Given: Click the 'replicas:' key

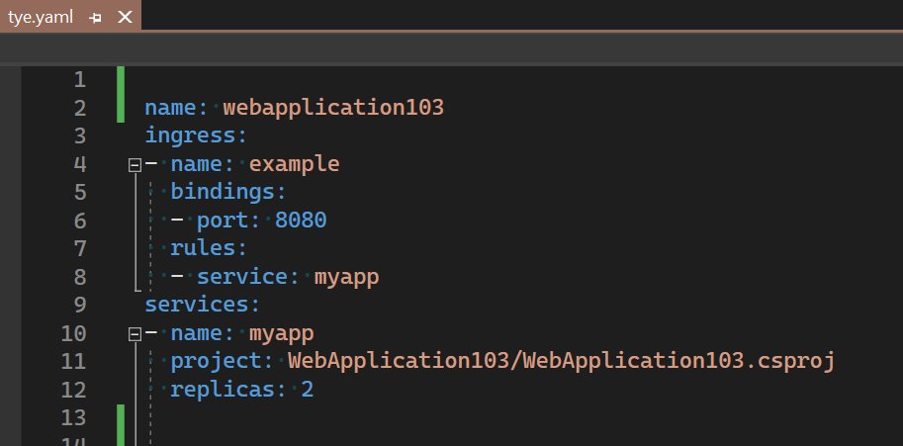Looking at the screenshot, I should (228, 390).
